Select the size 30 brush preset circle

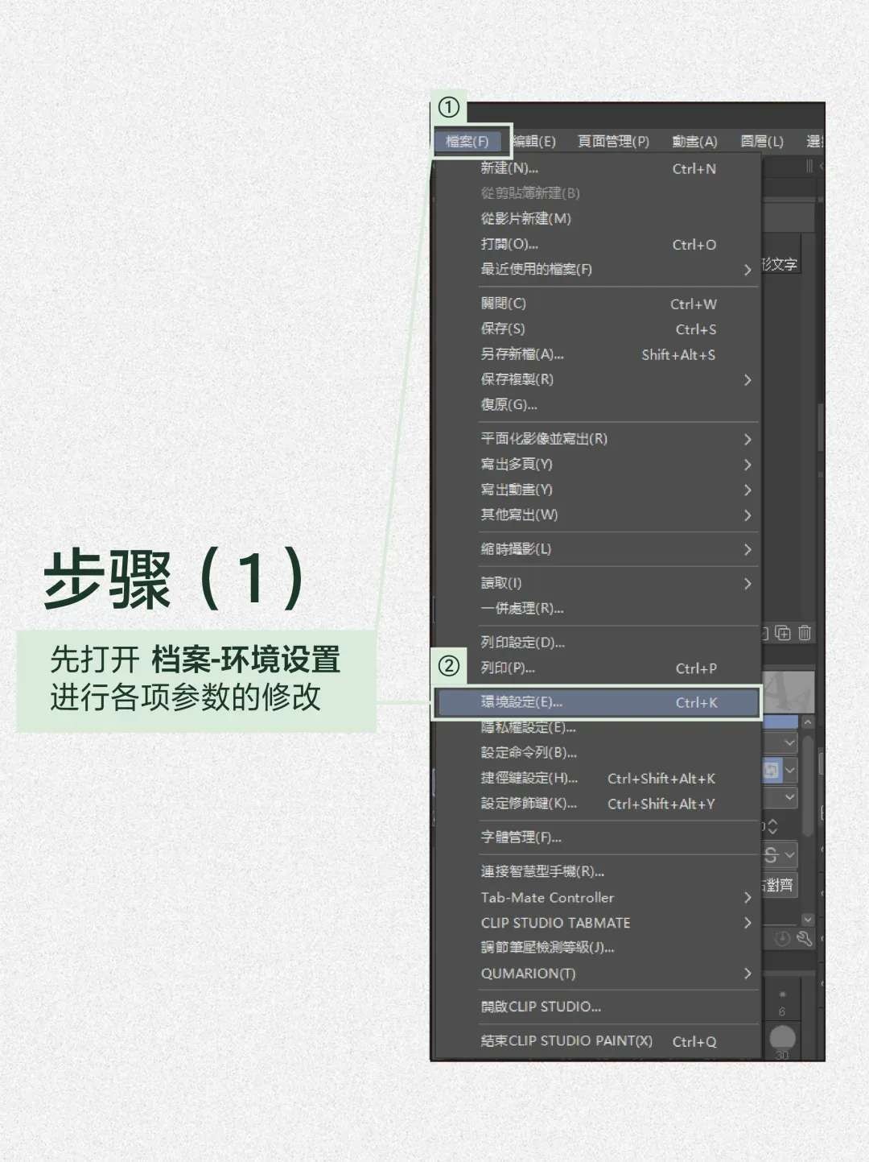coord(782,1037)
